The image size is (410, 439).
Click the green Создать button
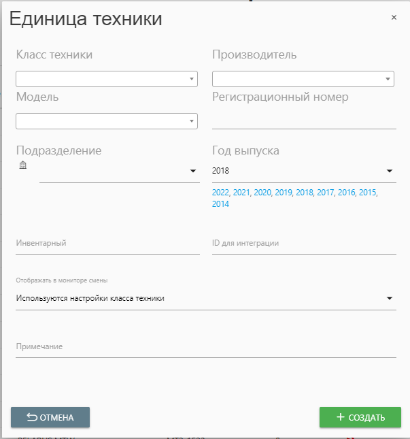pos(360,417)
